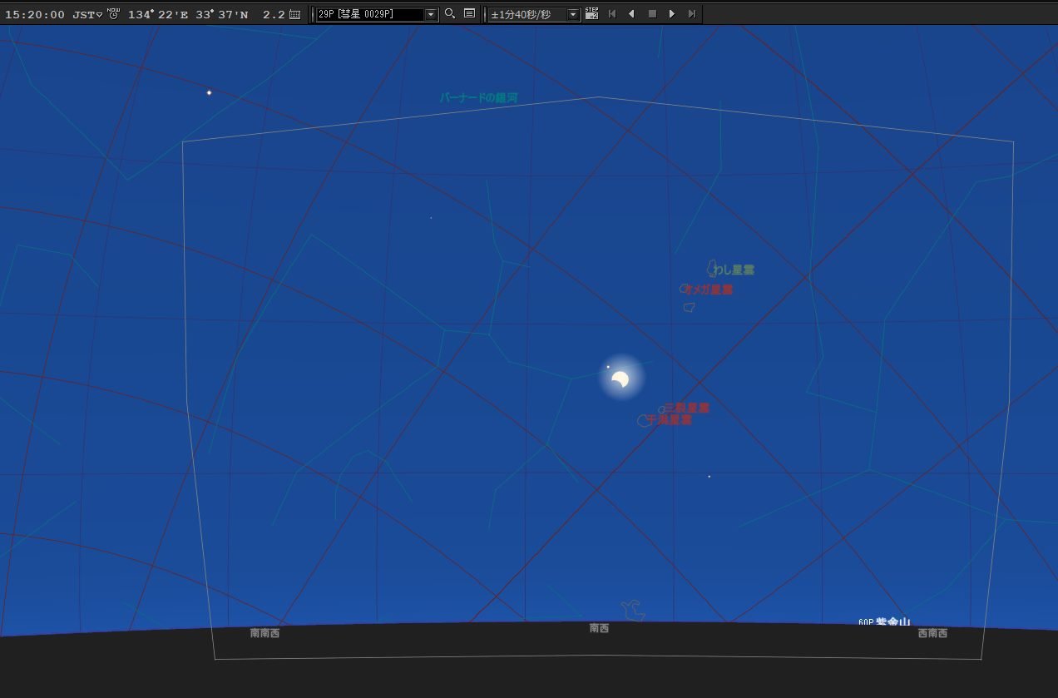Screen dimensions: 1058x698
Task: Click the NOW clock icon
Action: [113, 13]
